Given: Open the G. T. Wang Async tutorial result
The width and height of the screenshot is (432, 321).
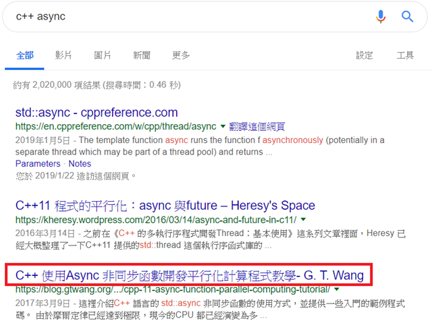Looking at the screenshot, I should pos(189,275).
